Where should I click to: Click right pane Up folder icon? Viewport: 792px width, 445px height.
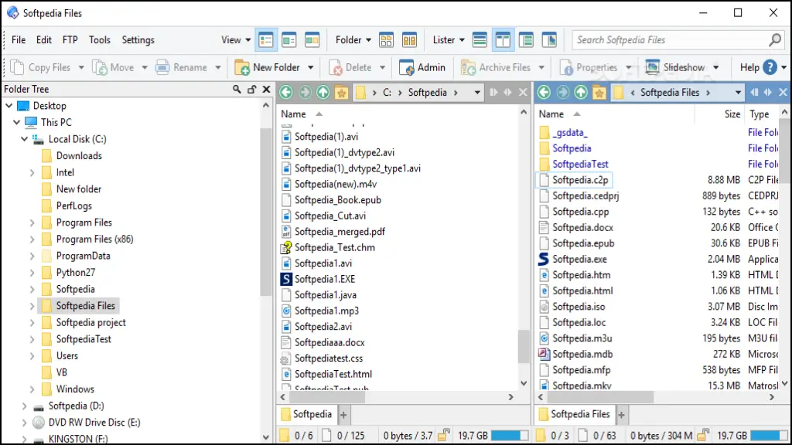pos(581,93)
